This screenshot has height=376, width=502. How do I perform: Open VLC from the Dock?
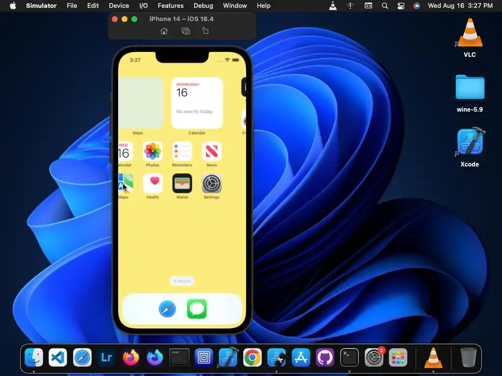coord(433,357)
